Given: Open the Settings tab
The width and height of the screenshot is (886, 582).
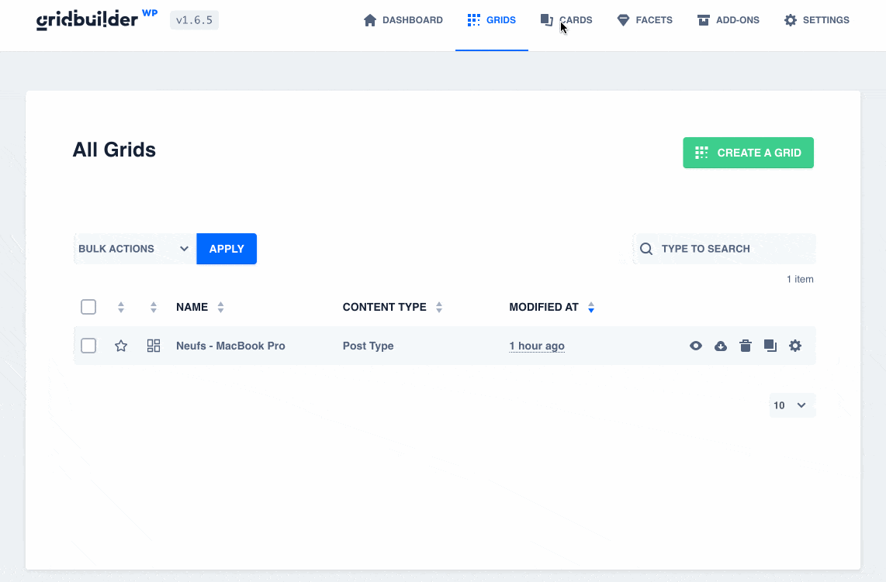Looking at the screenshot, I should (x=816, y=20).
